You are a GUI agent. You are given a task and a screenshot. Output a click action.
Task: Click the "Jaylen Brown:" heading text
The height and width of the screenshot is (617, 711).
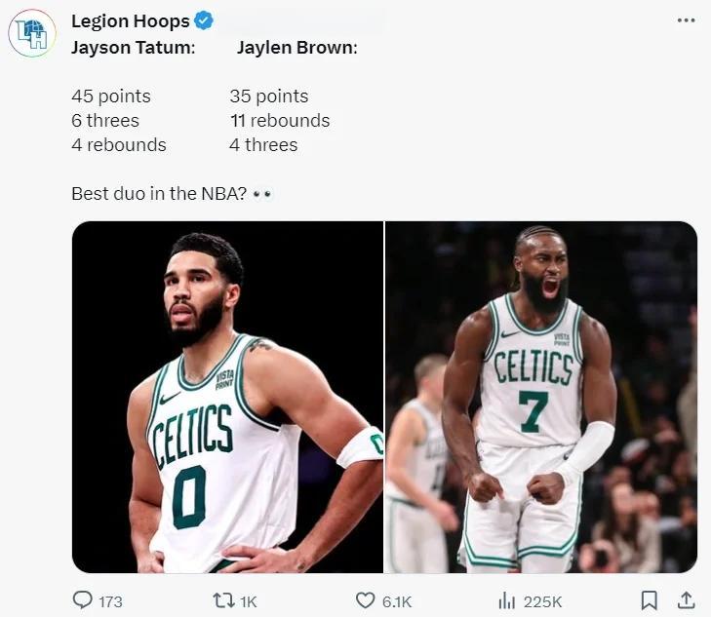click(x=296, y=47)
